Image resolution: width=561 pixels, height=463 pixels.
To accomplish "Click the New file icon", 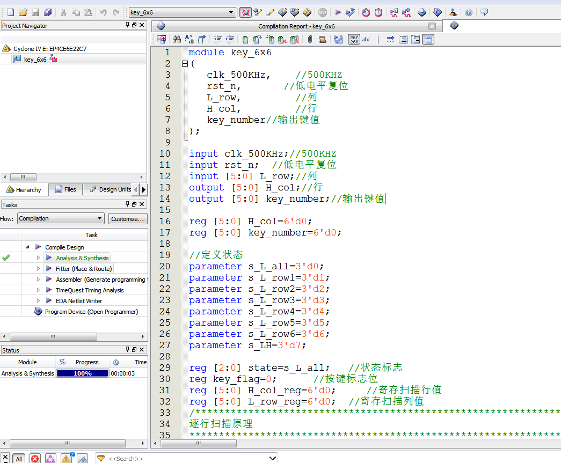I will (x=10, y=12).
